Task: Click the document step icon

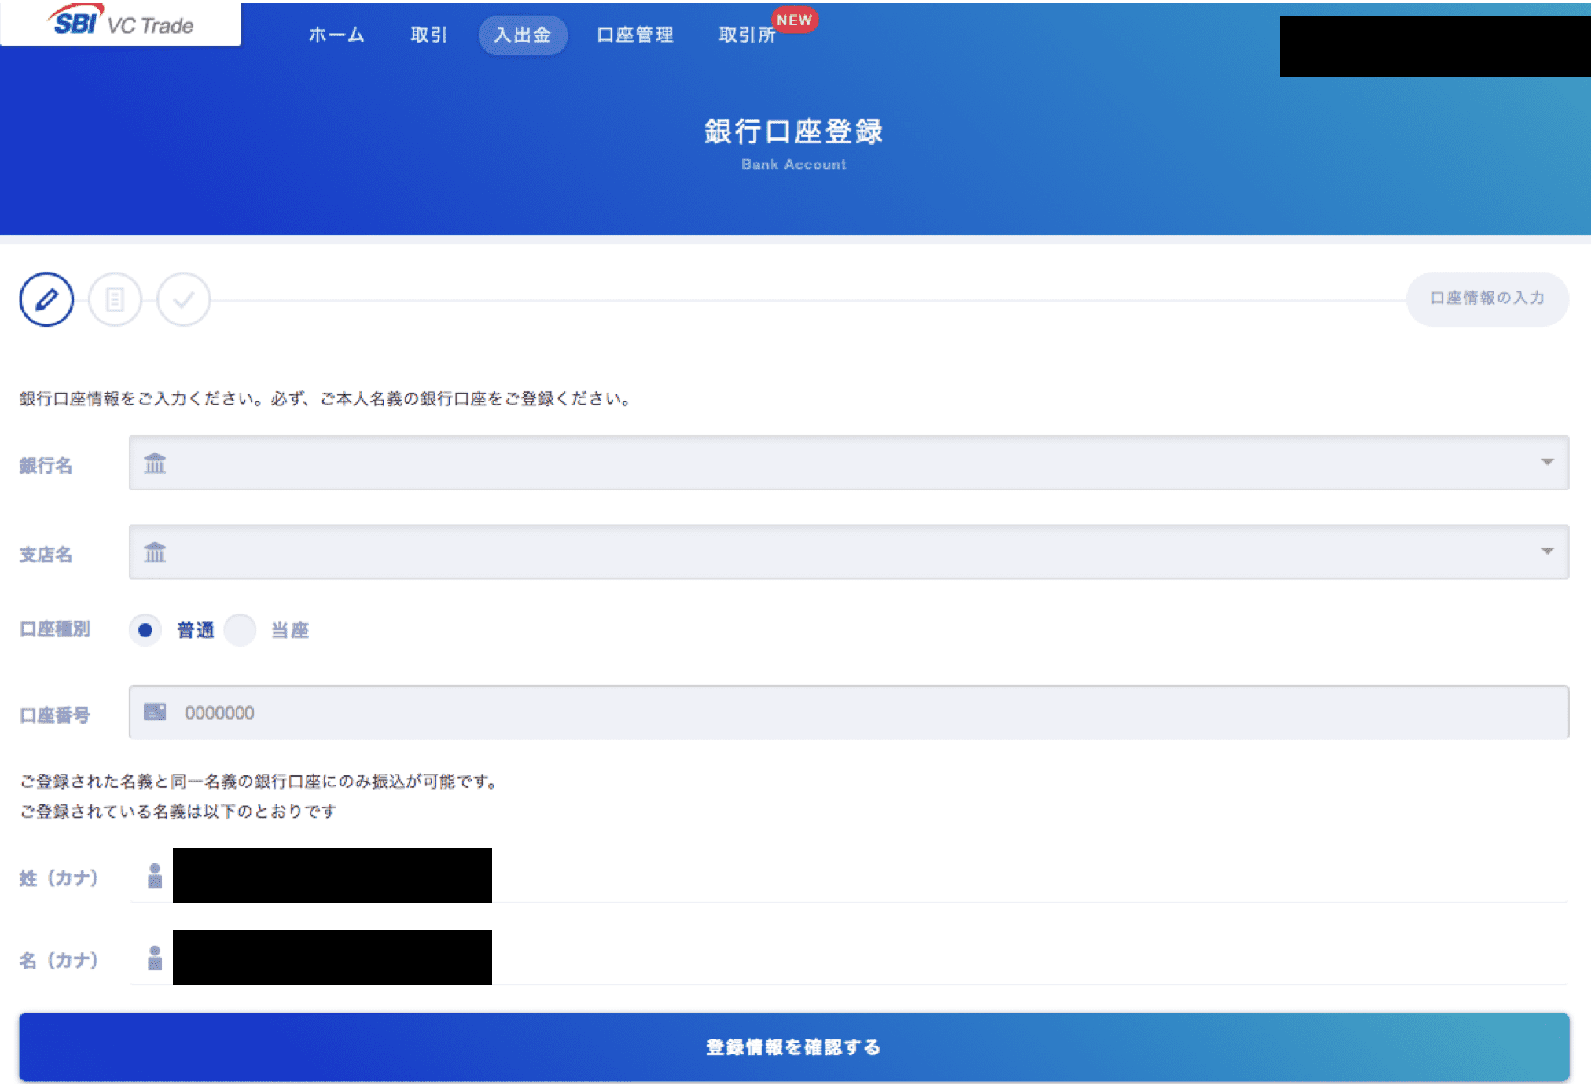Action: pos(115,299)
